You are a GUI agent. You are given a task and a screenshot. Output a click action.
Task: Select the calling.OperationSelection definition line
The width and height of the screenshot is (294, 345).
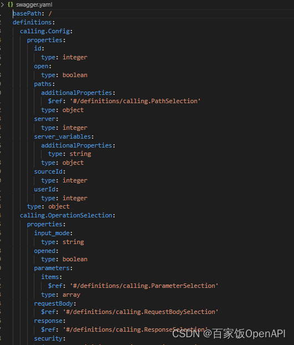click(68, 215)
